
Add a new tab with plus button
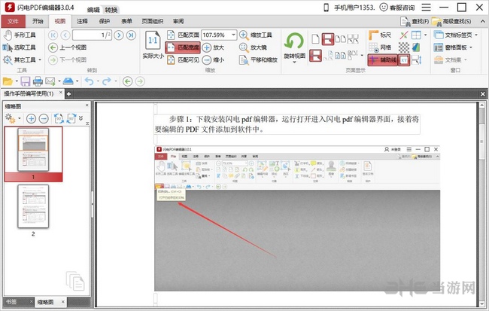click(68, 93)
